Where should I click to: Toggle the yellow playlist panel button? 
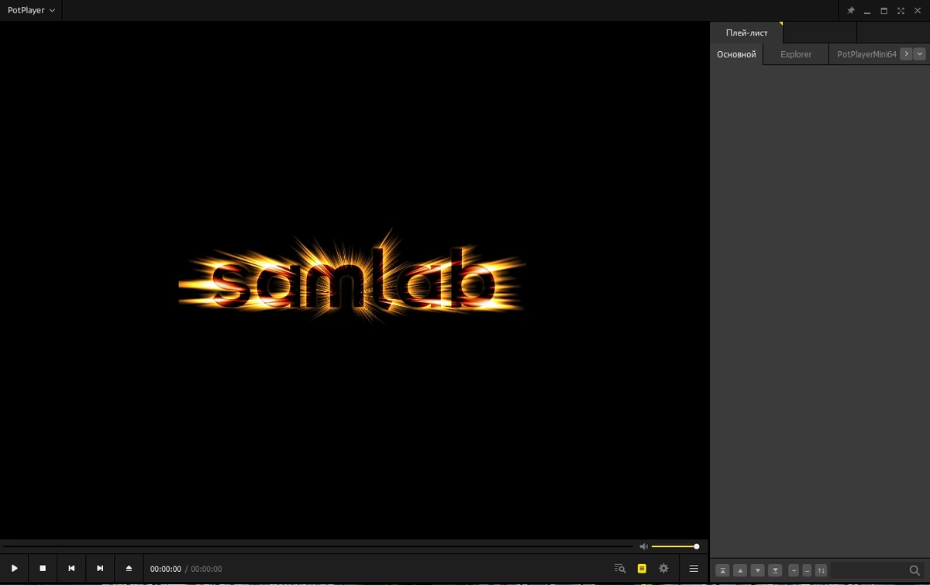[x=642, y=569]
